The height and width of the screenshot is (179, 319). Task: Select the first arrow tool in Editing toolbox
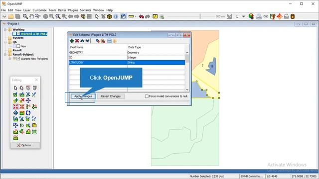click(x=15, y=88)
